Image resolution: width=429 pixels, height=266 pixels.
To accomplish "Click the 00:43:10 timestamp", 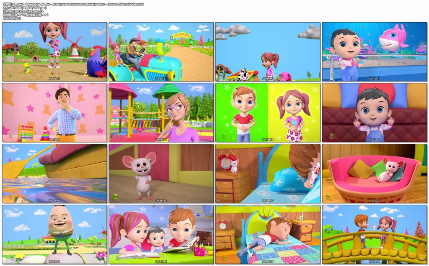I will (x=374, y=261).
